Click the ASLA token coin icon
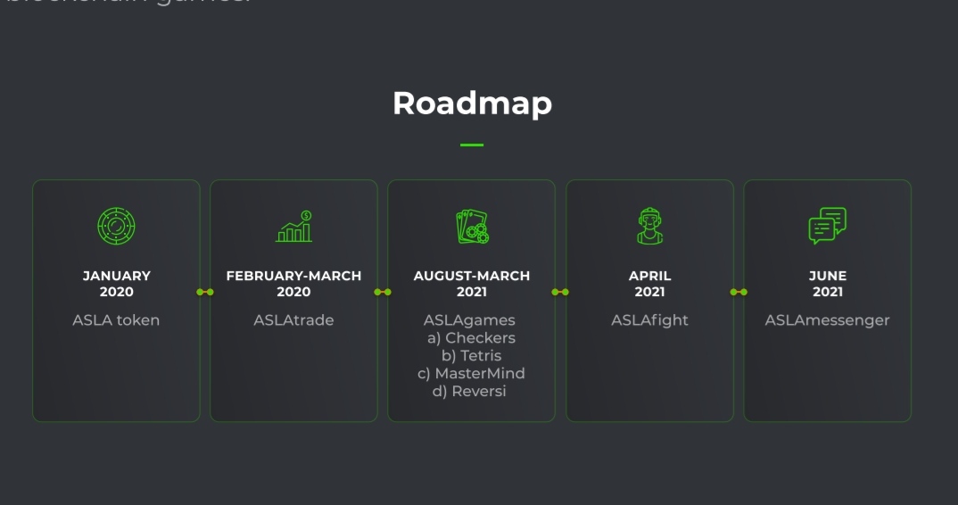 coord(116,227)
